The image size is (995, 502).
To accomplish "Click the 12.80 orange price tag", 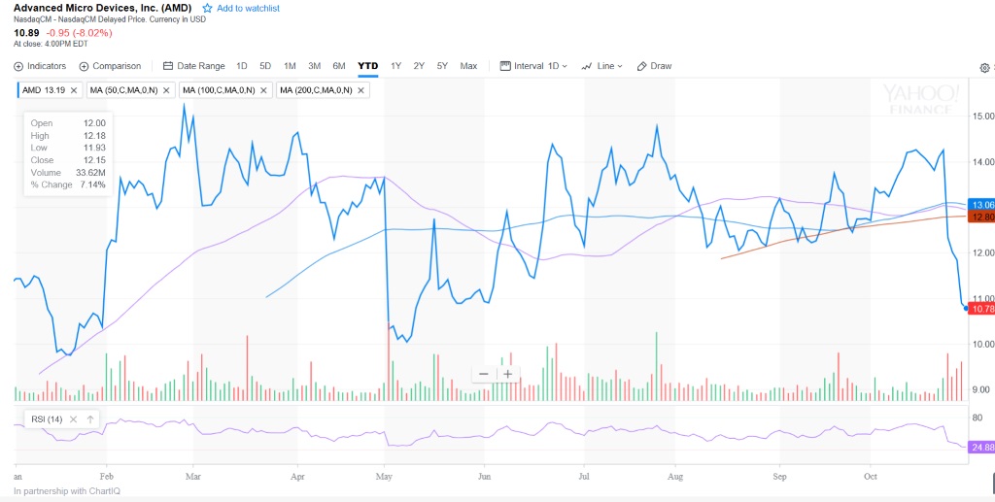I will [981, 218].
